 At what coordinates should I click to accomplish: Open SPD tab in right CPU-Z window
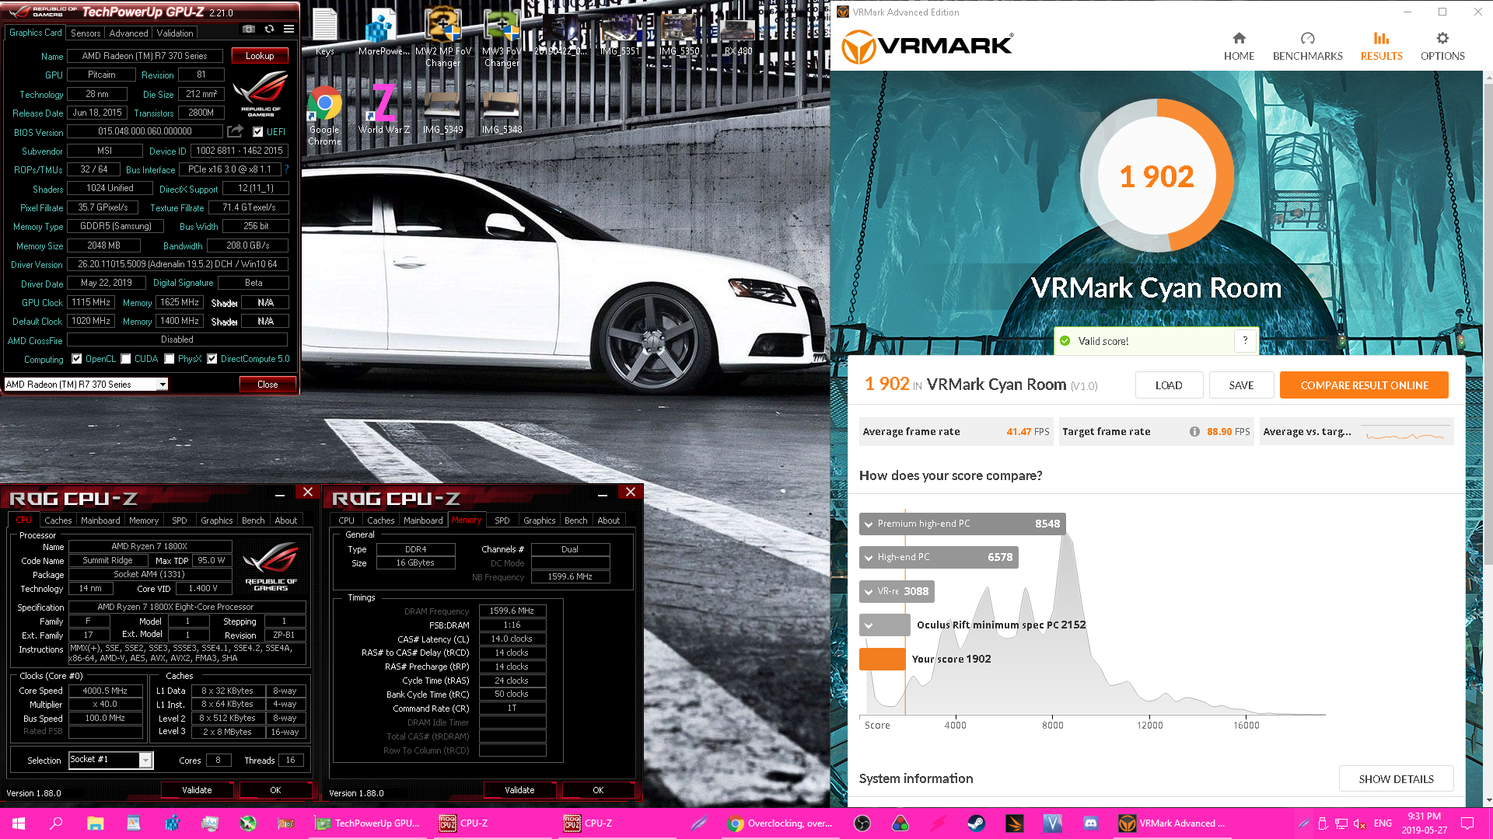(x=502, y=520)
